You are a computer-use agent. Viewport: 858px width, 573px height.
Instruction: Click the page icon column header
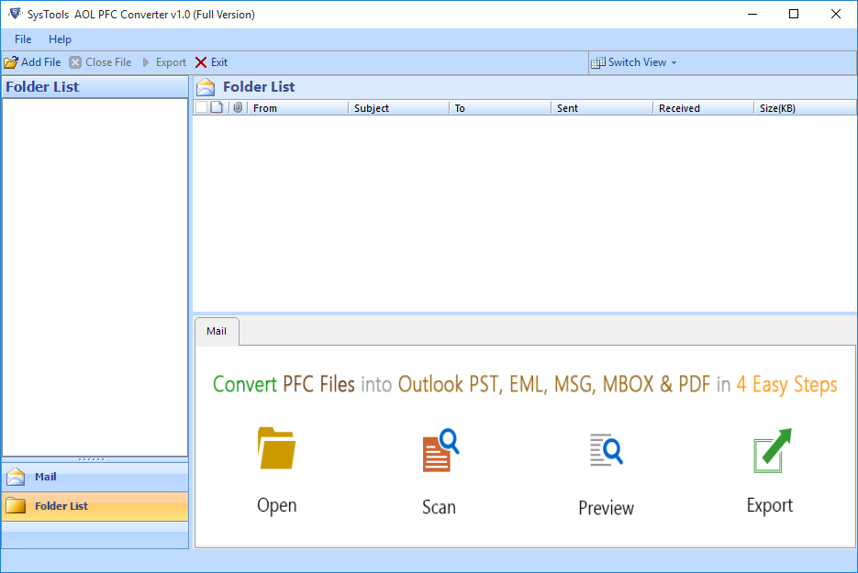click(217, 107)
